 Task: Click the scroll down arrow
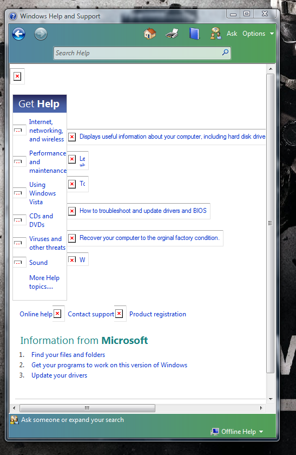(x=271, y=399)
